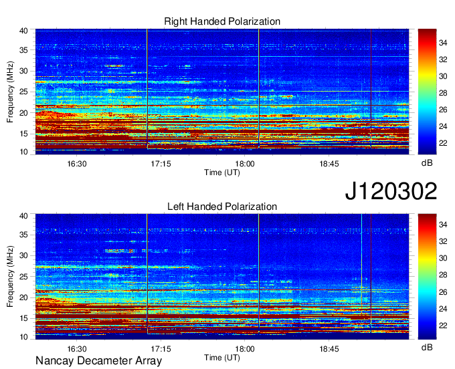
Task: Click the 30 MHz tick label, bottom panel
Action: pyautogui.click(x=23, y=255)
